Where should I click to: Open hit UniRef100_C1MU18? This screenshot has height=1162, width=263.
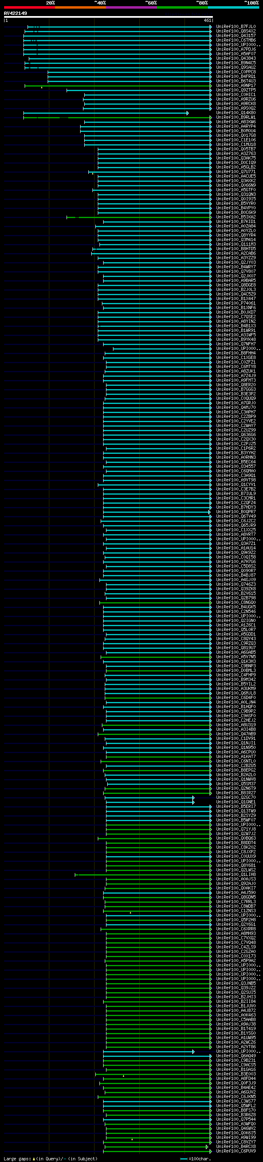tap(235, 144)
